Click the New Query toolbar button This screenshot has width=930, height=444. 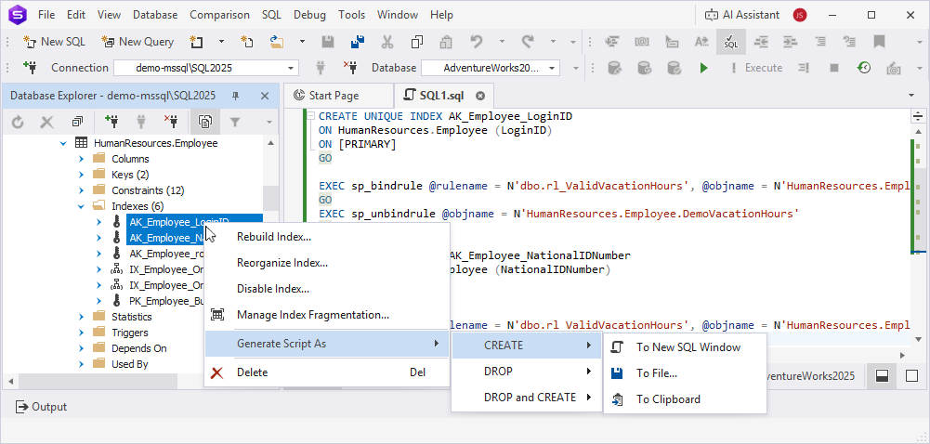pos(138,42)
